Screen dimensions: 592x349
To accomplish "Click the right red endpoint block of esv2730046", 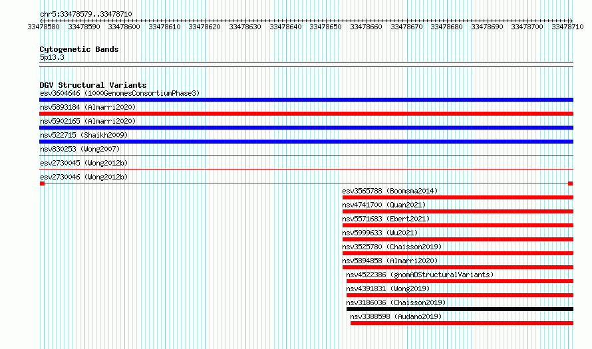I will [x=571, y=183].
